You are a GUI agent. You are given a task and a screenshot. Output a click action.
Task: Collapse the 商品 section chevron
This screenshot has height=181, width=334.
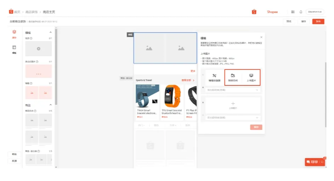(x=51, y=105)
